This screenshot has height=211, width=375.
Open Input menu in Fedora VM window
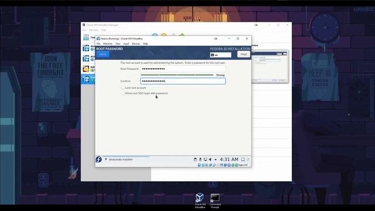(x=126, y=44)
